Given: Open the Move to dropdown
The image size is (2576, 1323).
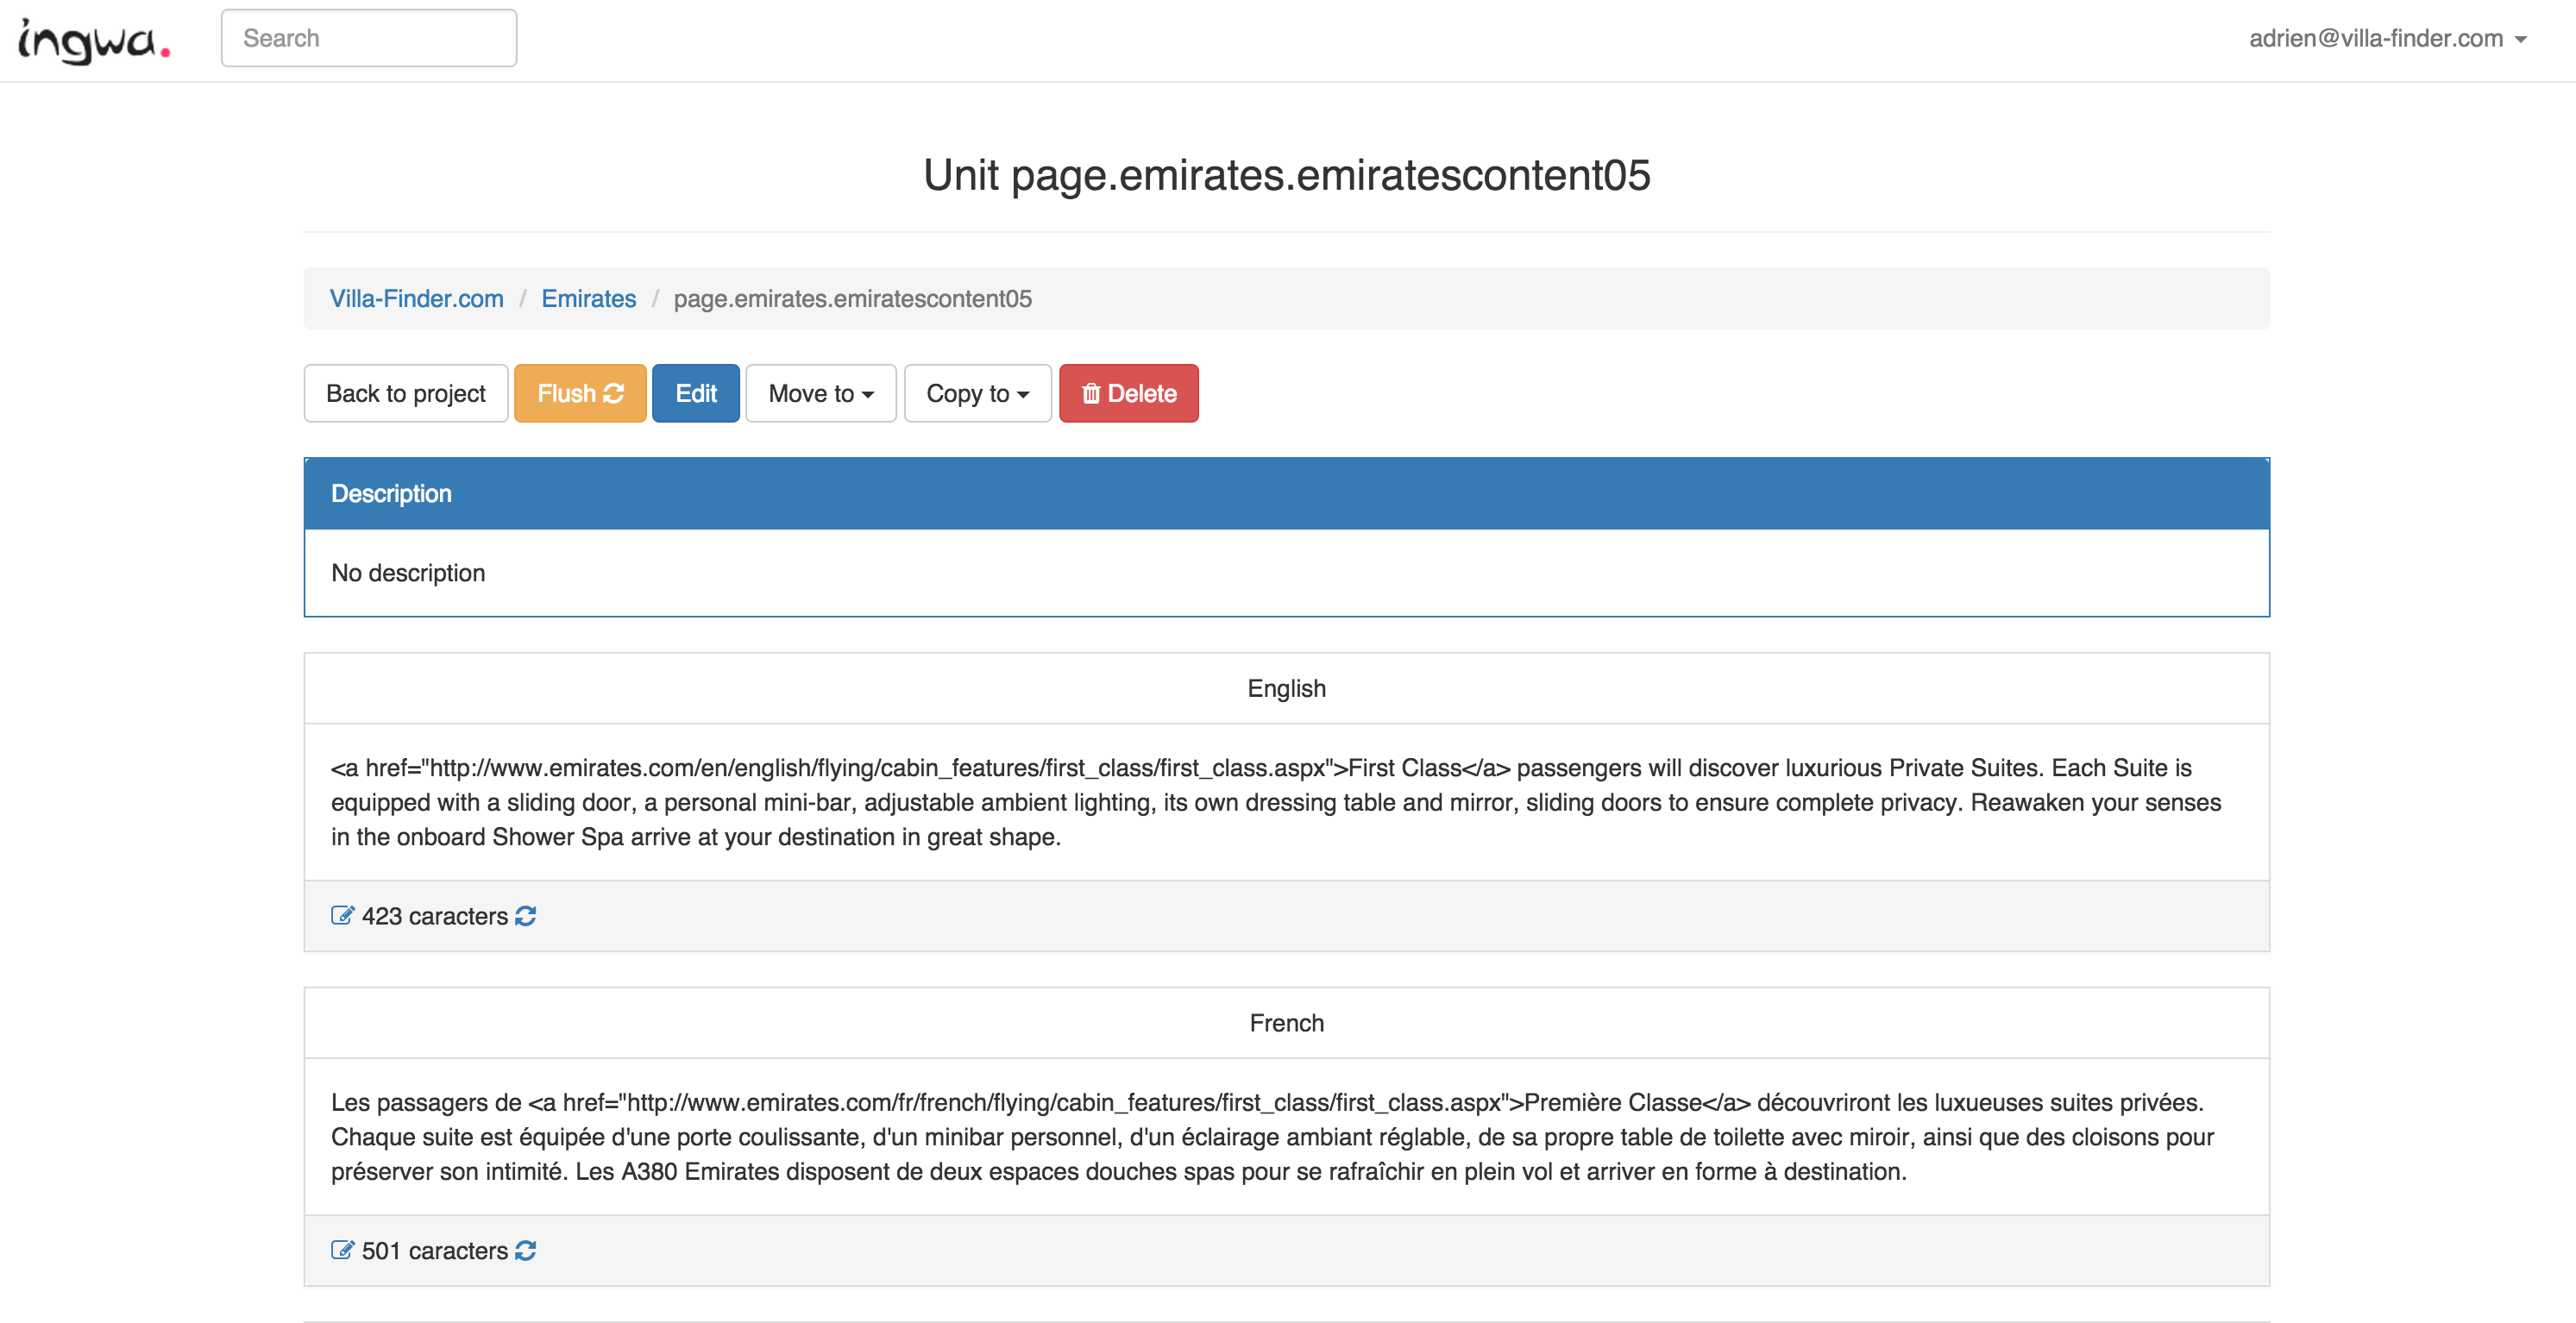Looking at the screenshot, I should (820, 394).
